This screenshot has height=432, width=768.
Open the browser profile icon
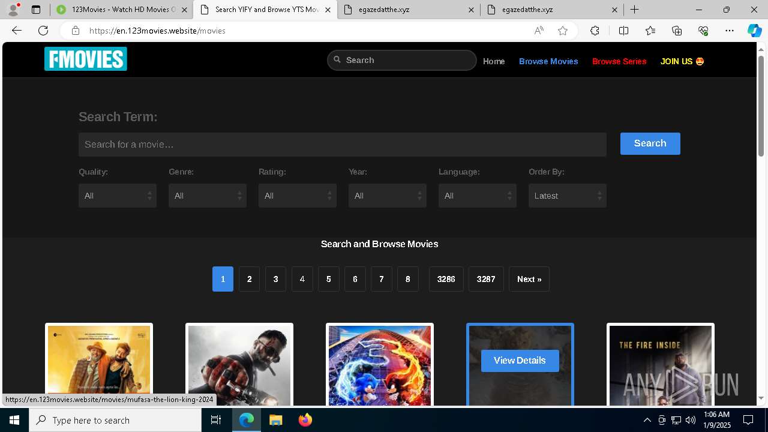pyautogui.click(x=13, y=10)
